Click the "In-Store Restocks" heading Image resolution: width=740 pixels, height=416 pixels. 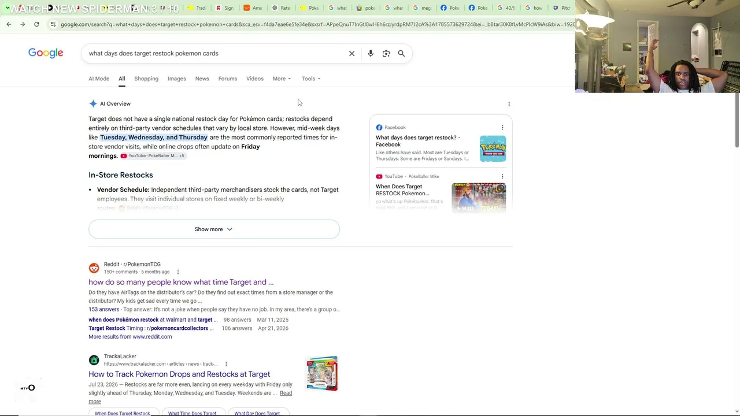(x=121, y=175)
